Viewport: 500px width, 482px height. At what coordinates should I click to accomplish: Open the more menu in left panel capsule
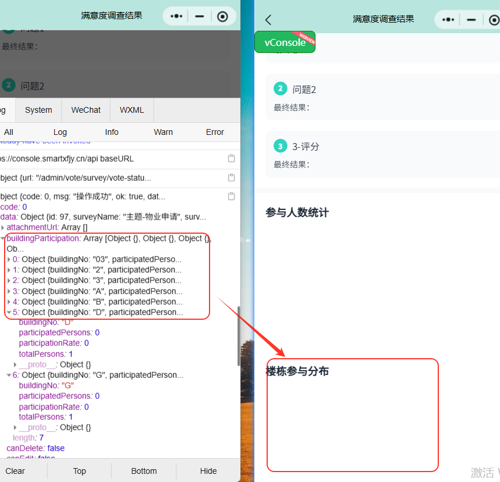(176, 16)
